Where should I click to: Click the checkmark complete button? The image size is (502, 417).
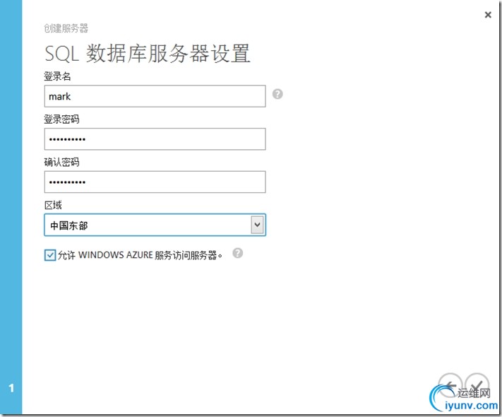477,384
